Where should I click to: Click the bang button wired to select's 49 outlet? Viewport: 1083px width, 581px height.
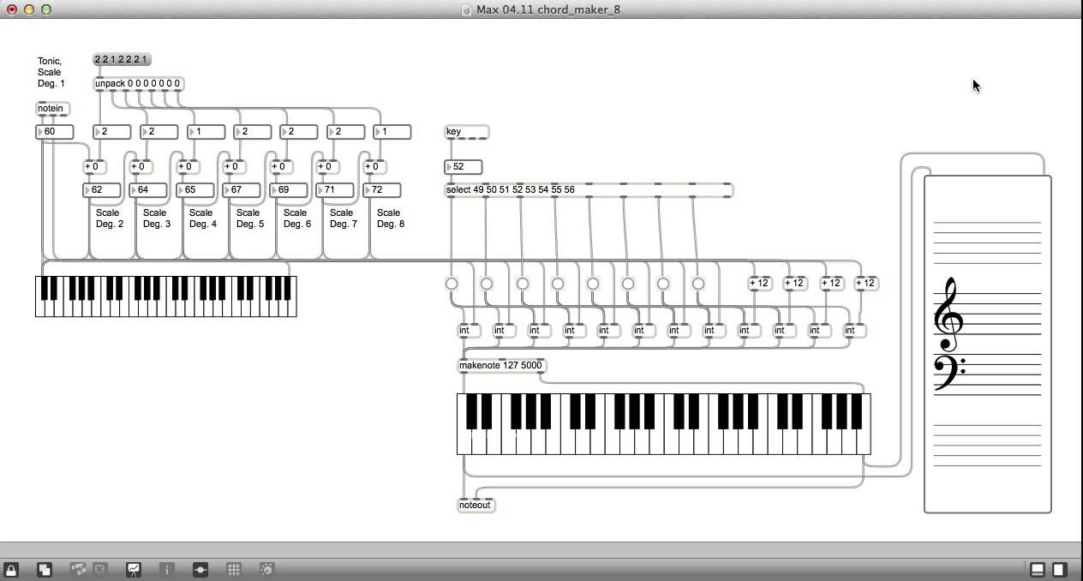click(452, 284)
